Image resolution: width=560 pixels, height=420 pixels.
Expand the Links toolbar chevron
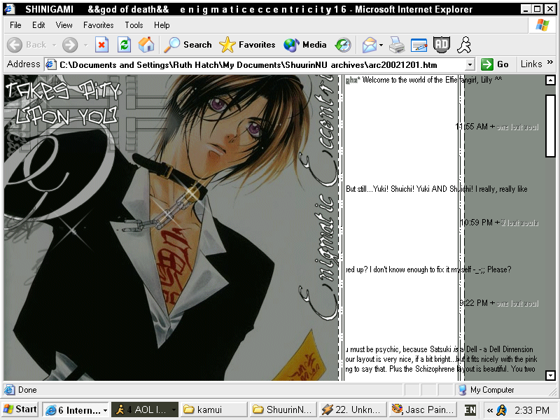550,62
